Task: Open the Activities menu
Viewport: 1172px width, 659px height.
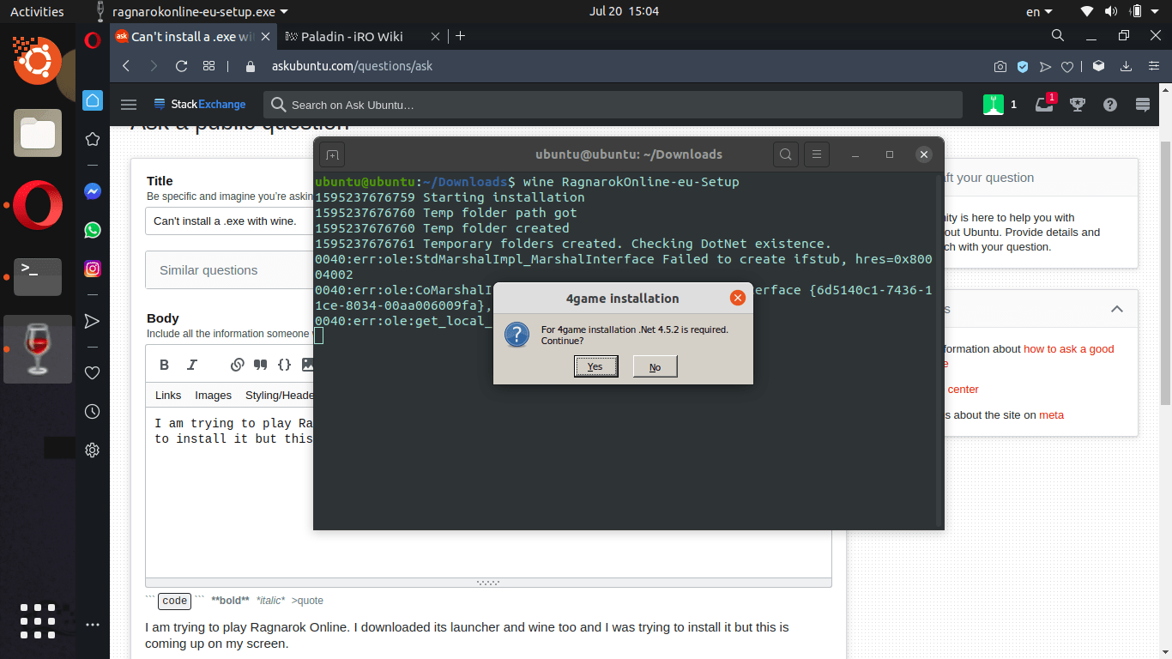Action: (36, 11)
